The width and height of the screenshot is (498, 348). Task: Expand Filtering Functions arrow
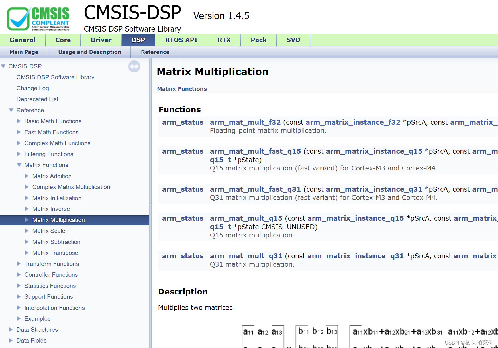(x=19, y=154)
